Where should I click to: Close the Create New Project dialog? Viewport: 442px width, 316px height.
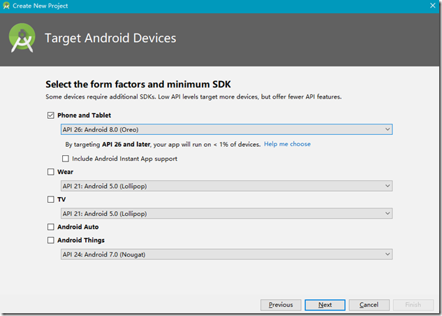pyautogui.click(x=433, y=6)
